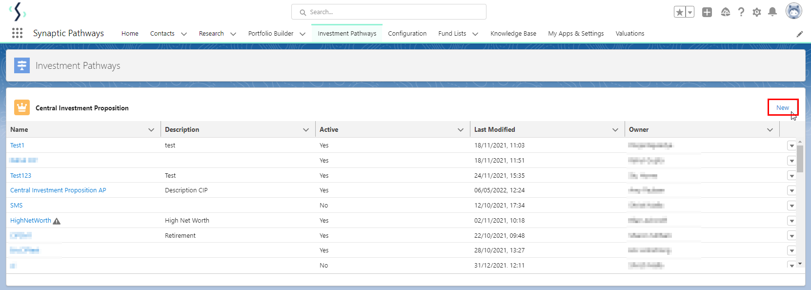Image resolution: width=811 pixels, height=290 pixels.
Task: Select the 'High Net Worth' description cell
Action: coord(187,221)
